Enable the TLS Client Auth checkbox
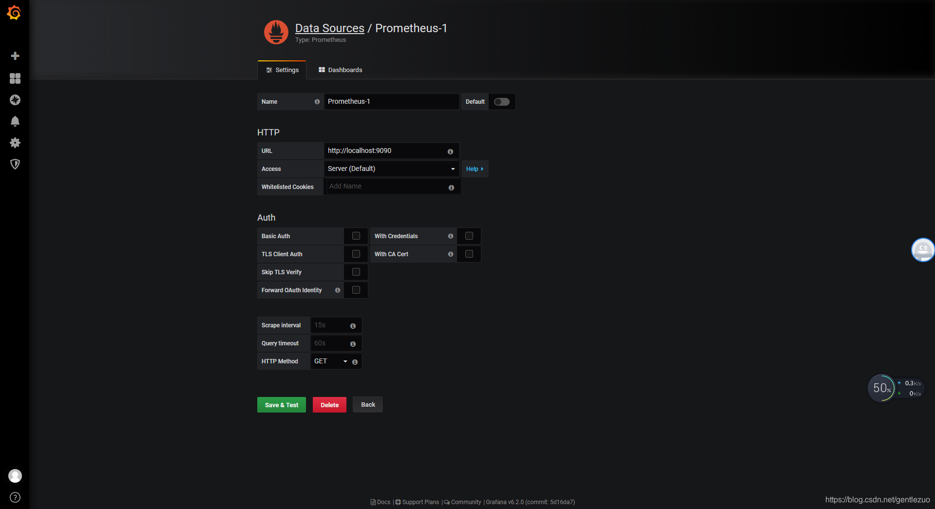The width and height of the screenshot is (935, 509). point(356,254)
